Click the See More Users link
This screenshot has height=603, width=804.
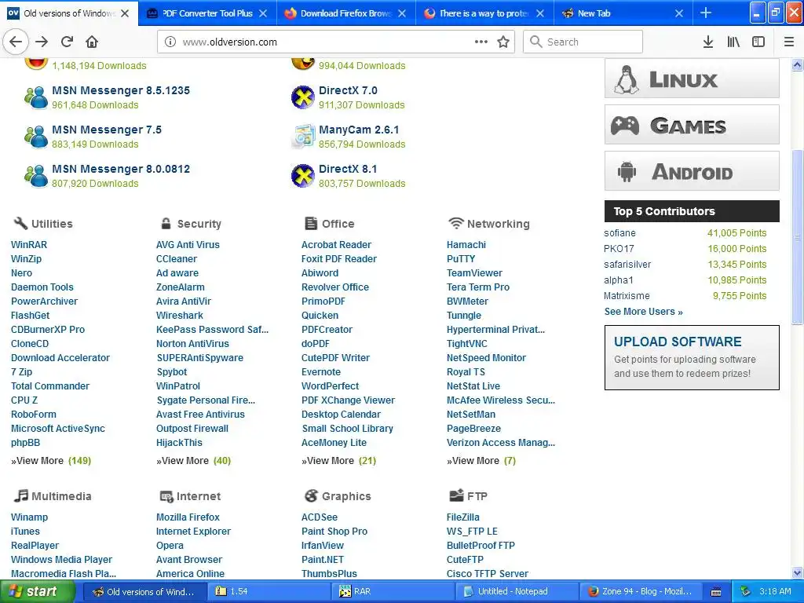tap(644, 311)
